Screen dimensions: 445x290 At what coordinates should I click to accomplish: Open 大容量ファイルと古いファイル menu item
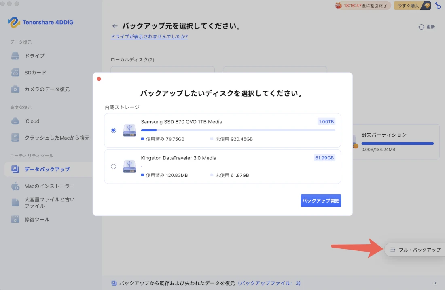pyautogui.click(x=49, y=203)
